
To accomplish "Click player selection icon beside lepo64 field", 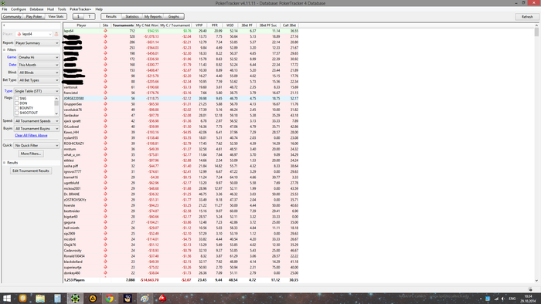I will tap(56, 34).
